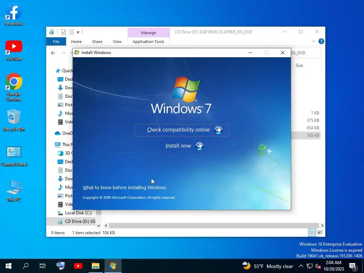Click the Install Windows taskbar icon
The height and width of the screenshot is (273, 364).
tap(113, 266)
